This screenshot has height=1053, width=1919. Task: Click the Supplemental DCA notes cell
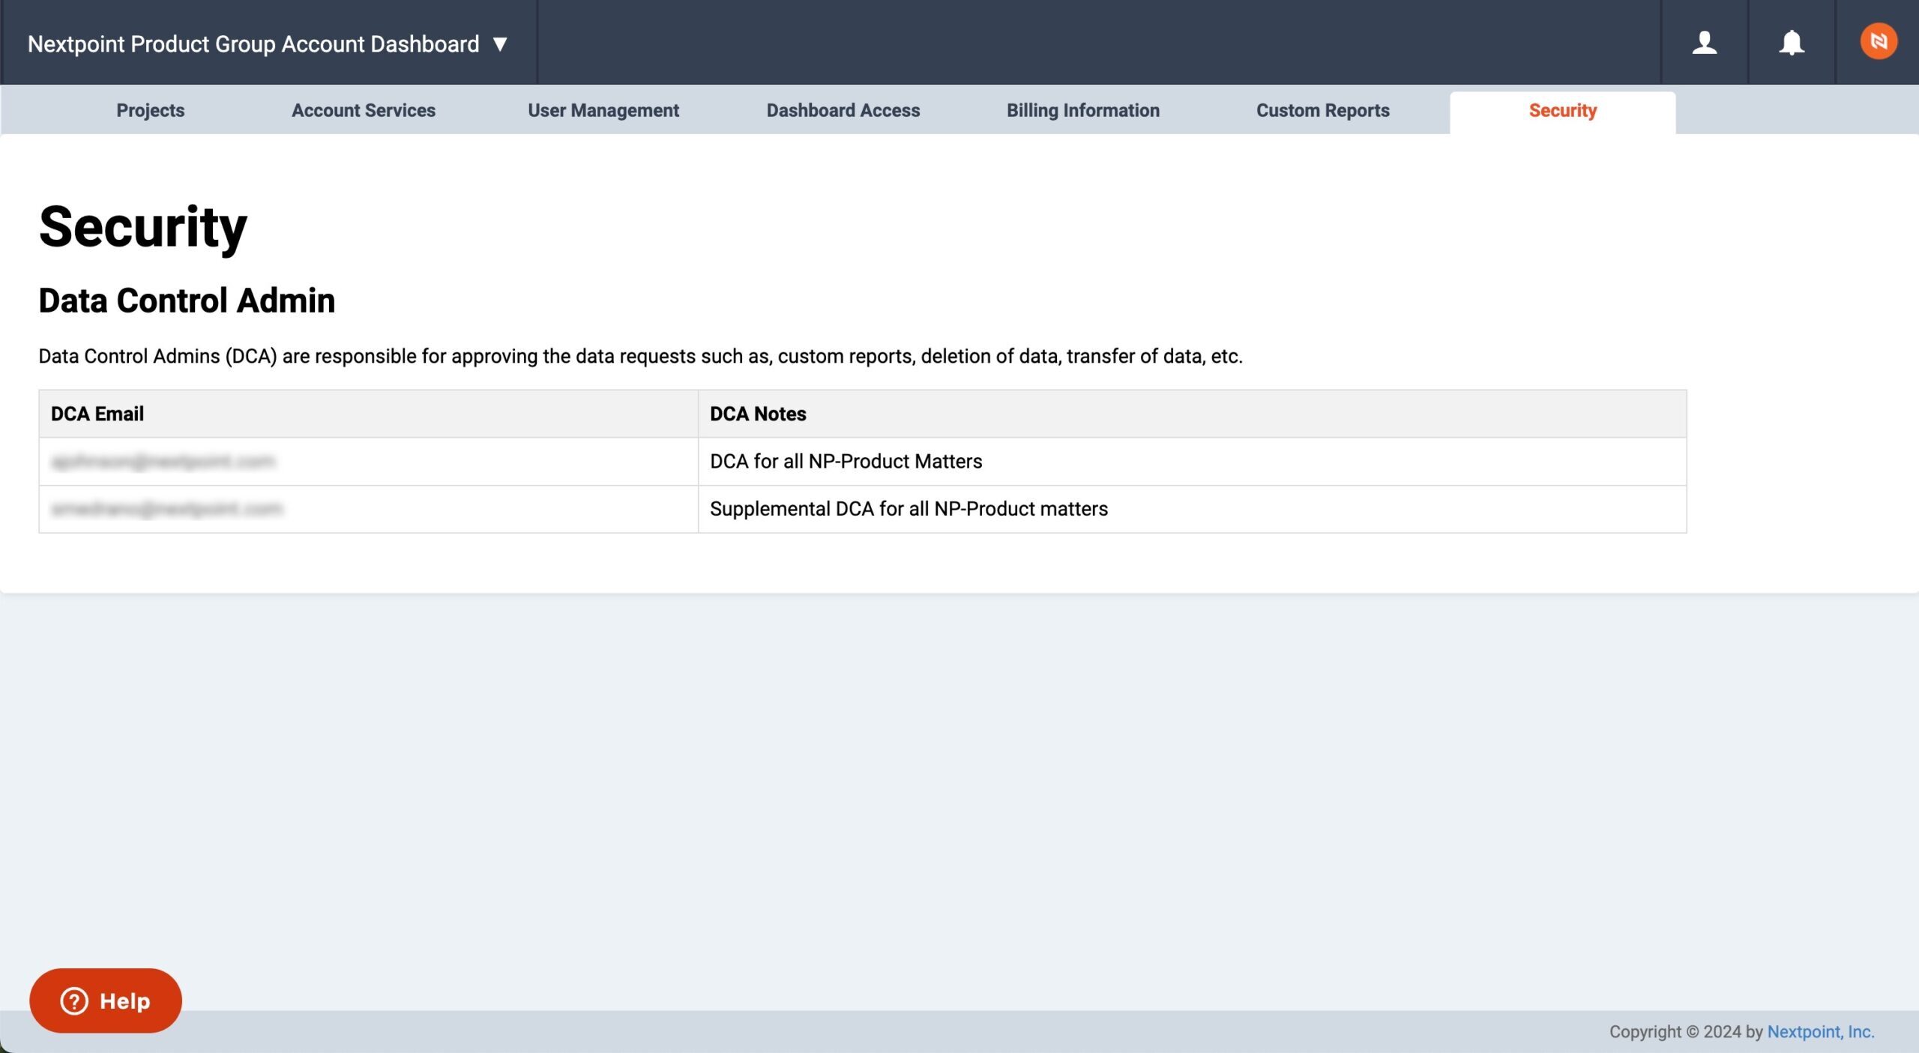(x=908, y=509)
